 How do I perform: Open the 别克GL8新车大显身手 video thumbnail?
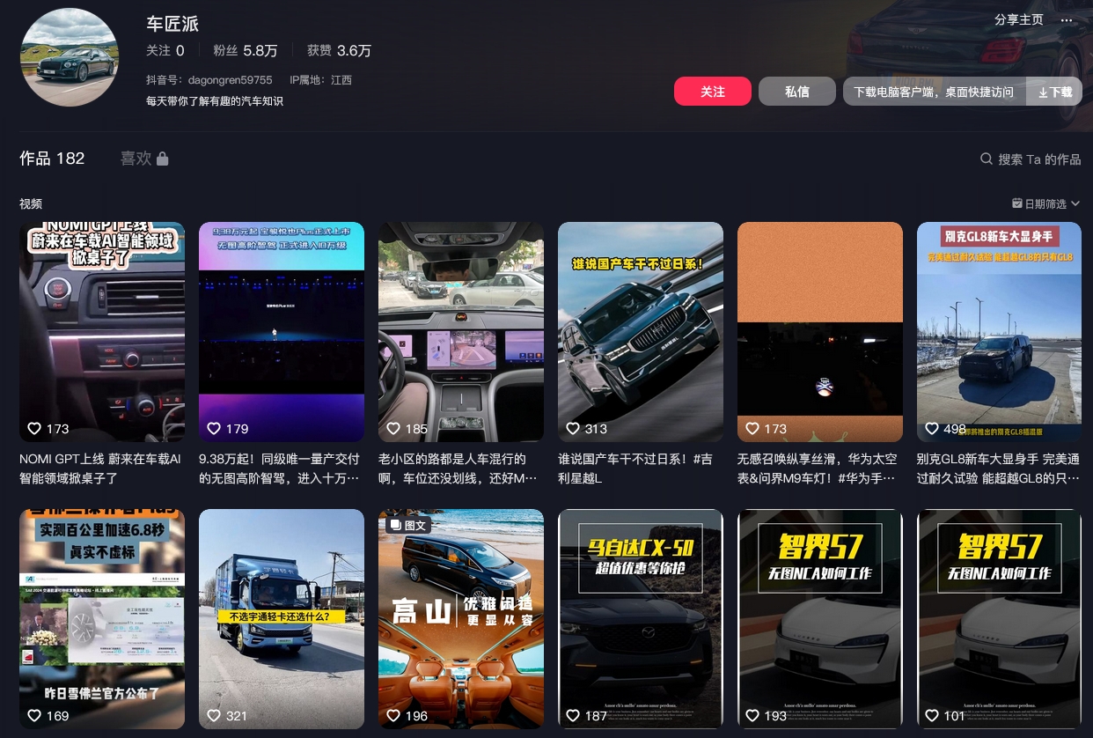point(1000,332)
